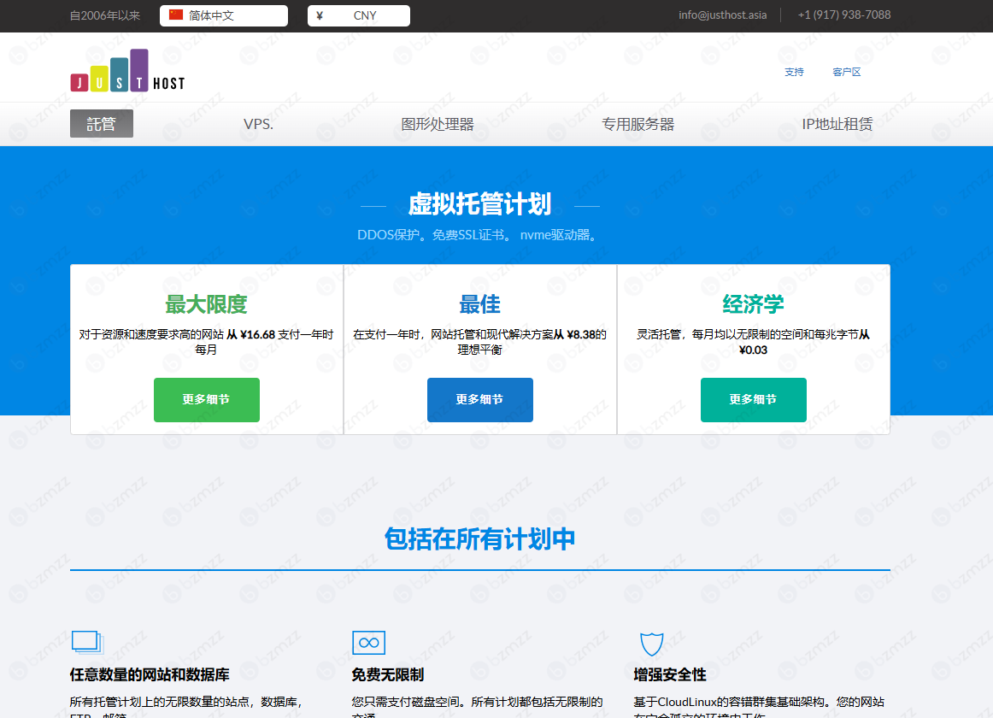The height and width of the screenshot is (718, 993).
Task: Open the 图形处理器 menu item
Action: (438, 124)
